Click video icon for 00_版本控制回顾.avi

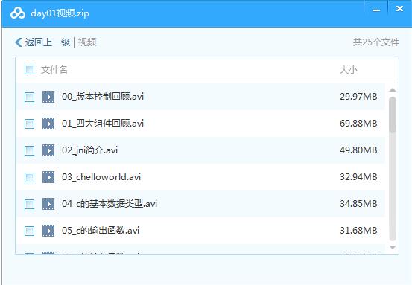point(48,97)
